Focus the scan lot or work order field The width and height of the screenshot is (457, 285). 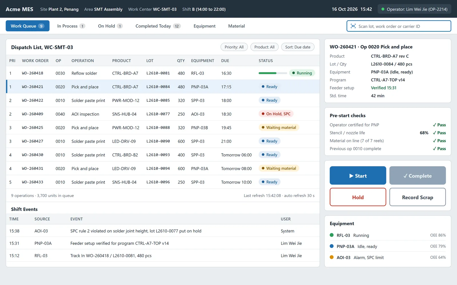point(399,26)
